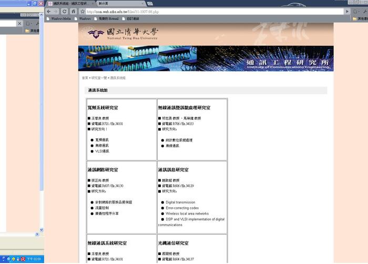
Task: Open the Windows bookmark
Action: [x=83, y=18]
